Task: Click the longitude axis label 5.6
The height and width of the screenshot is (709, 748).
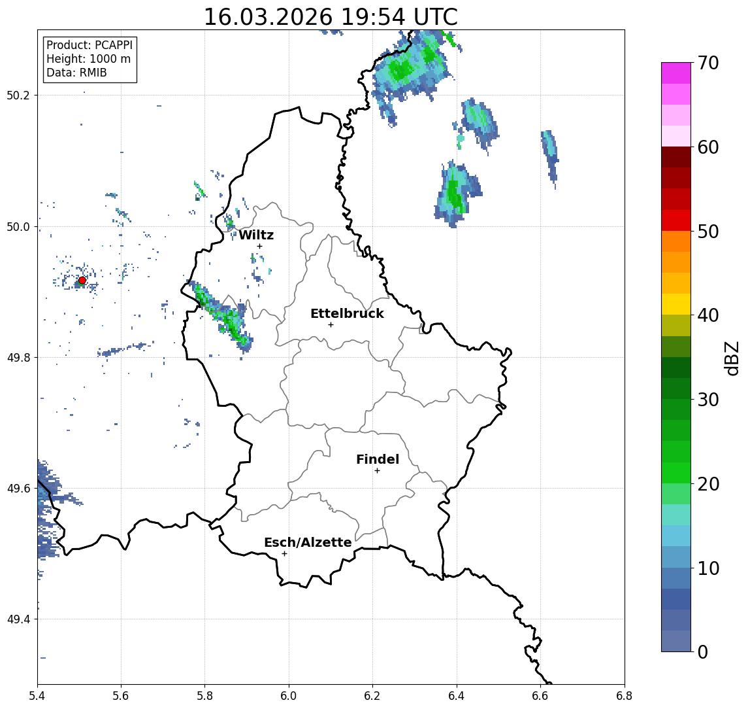Action: [x=121, y=696]
